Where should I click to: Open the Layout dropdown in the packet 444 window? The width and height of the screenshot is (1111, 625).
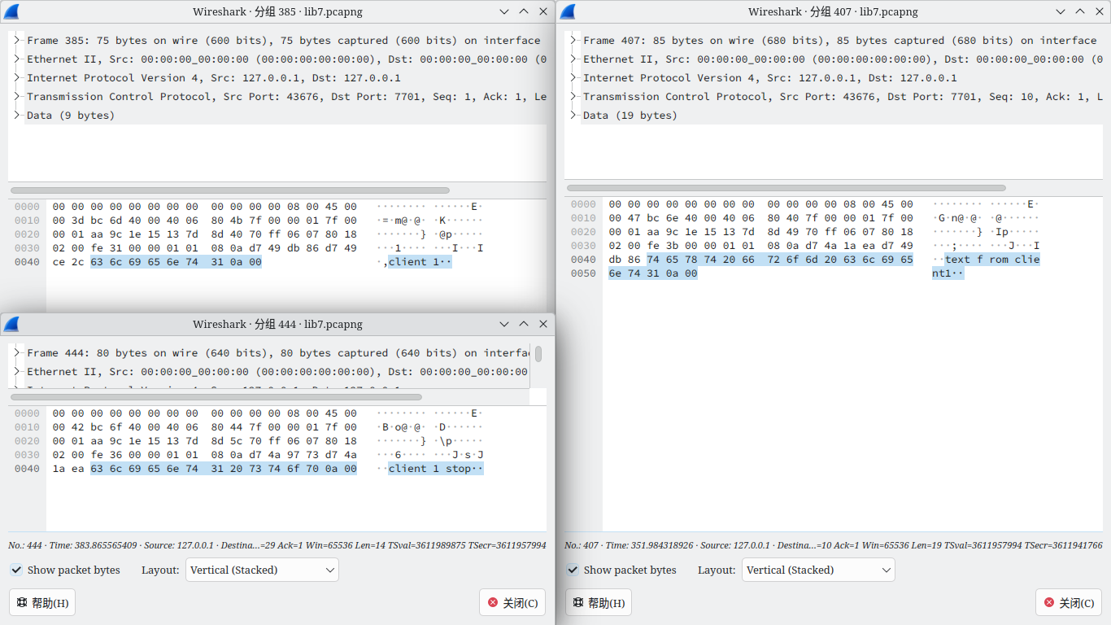pos(262,570)
